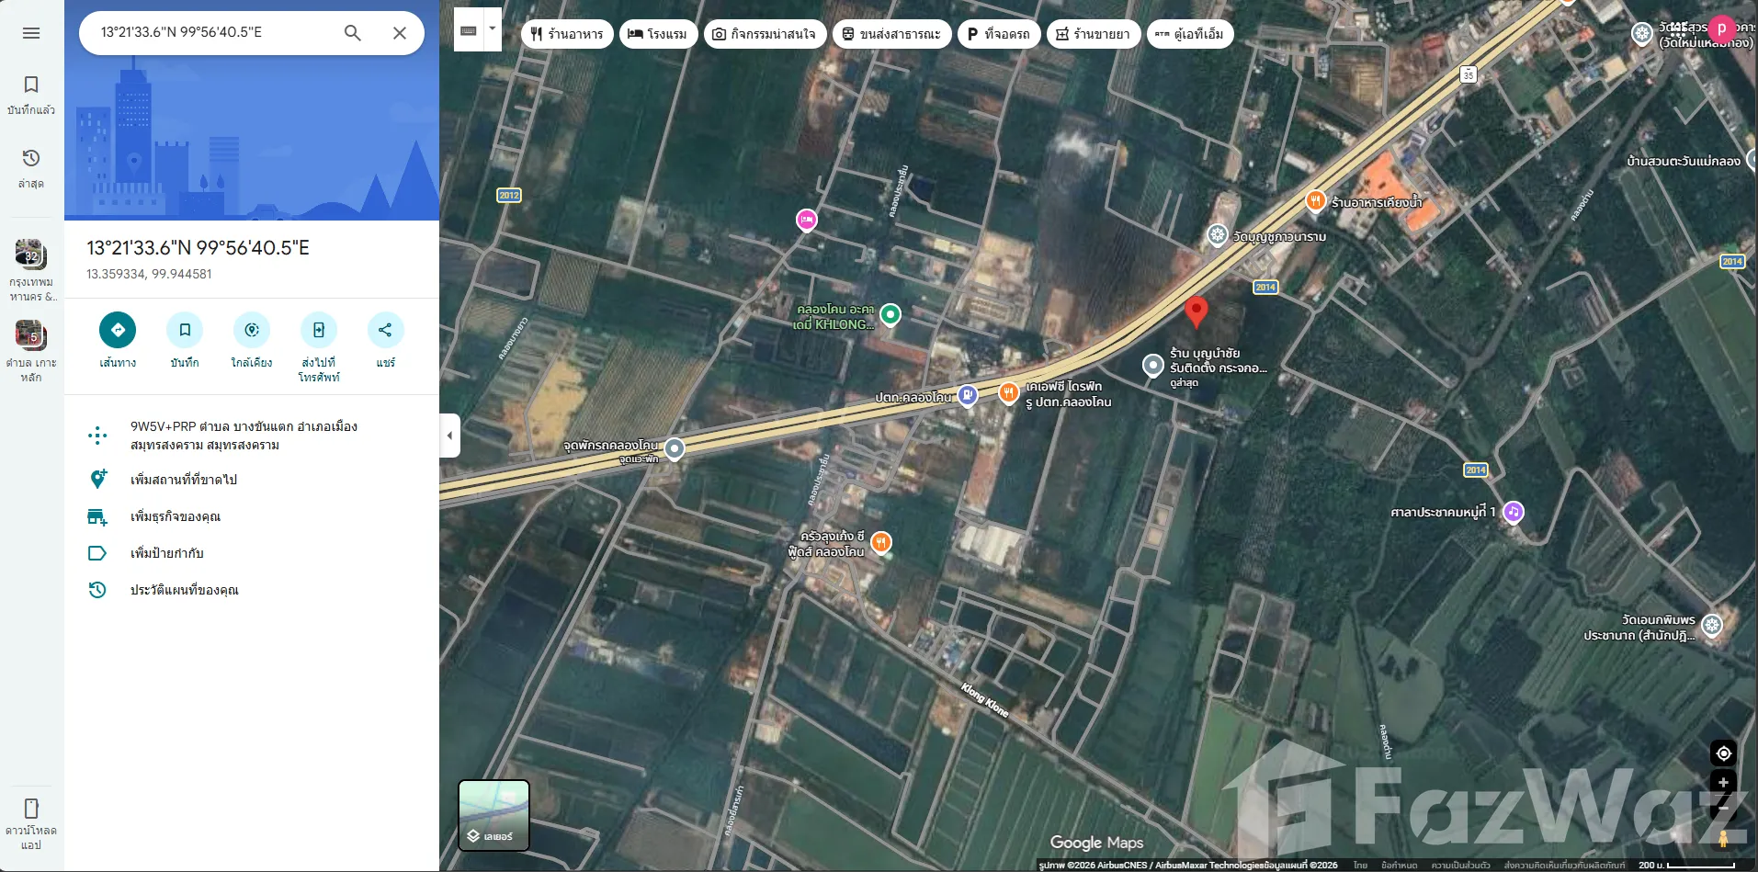This screenshot has width=1758, height=872.
Task: Select the Hotels (โรงแรม) filter chip
Action: tap(657, 34)
